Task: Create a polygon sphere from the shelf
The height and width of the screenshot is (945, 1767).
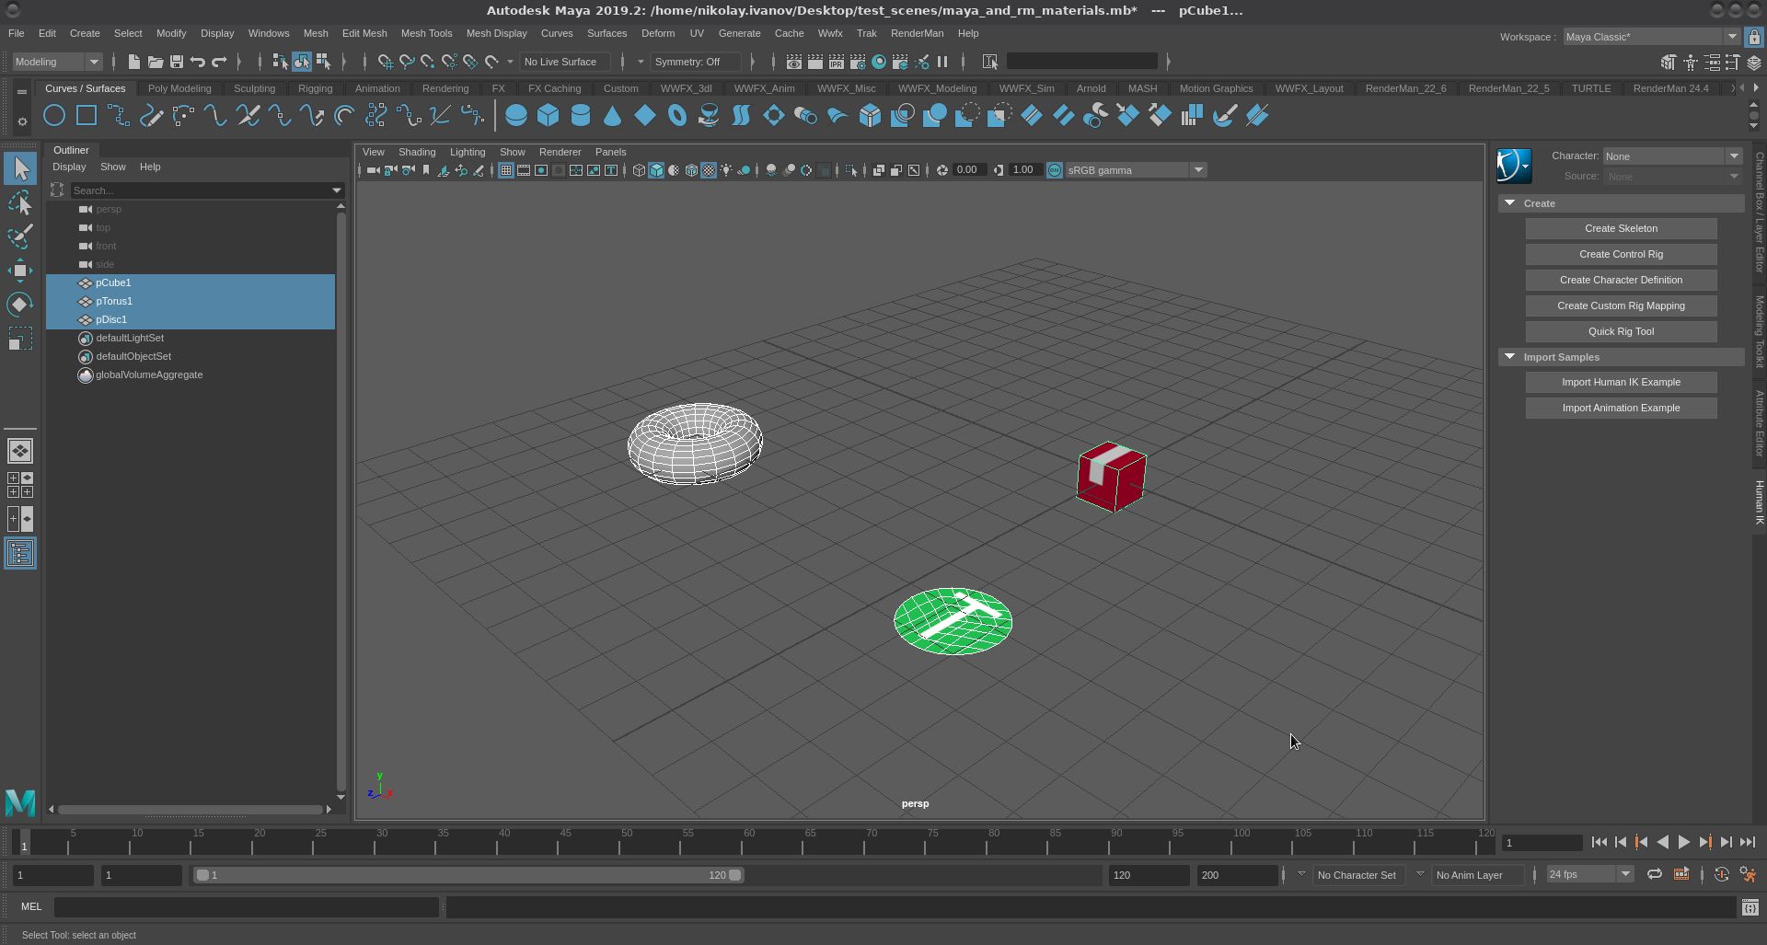Action: [516, 116]
